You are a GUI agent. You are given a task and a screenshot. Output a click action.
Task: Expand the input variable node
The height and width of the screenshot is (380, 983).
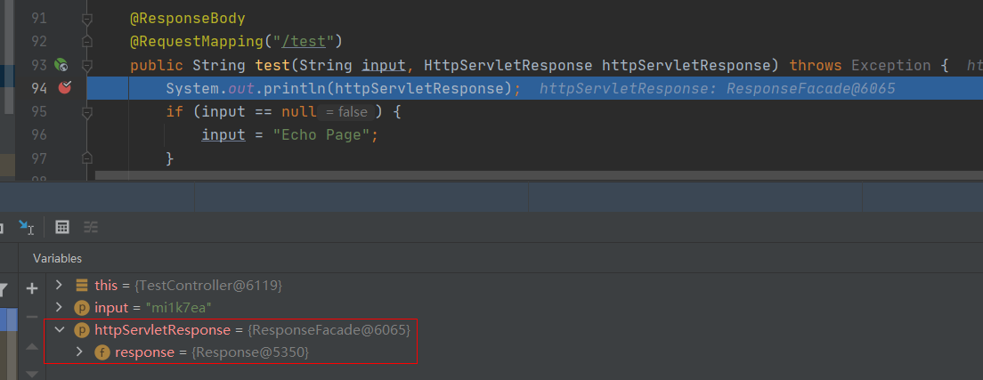59,308
